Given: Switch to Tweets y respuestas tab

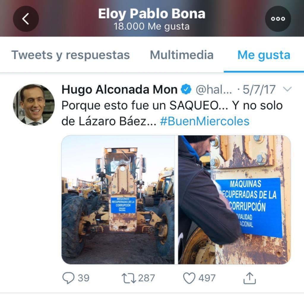Looking at the screenshot, I should pyautogui.click(x=71, y=55).
